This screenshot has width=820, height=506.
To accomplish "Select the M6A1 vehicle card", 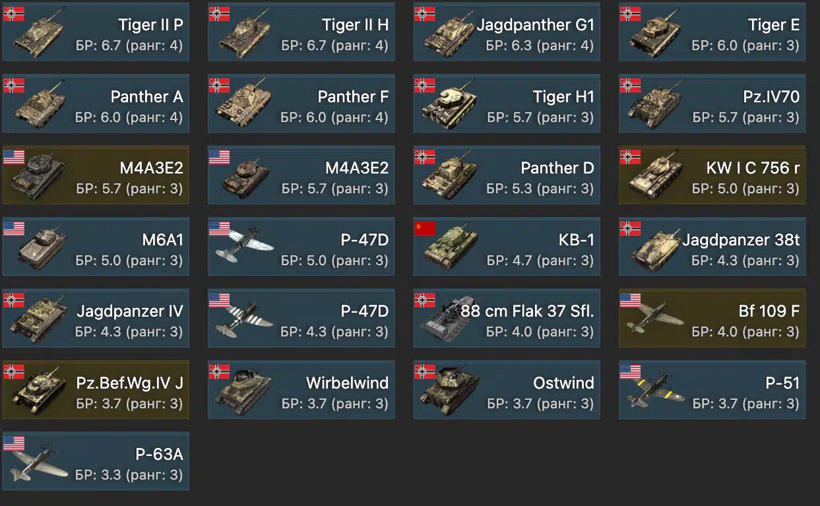I will coord(96,247).
